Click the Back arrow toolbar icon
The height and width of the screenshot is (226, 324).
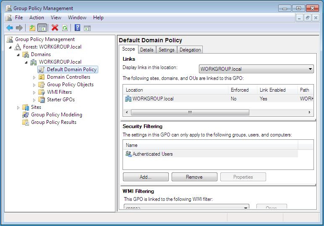click(x=10, y=28)
